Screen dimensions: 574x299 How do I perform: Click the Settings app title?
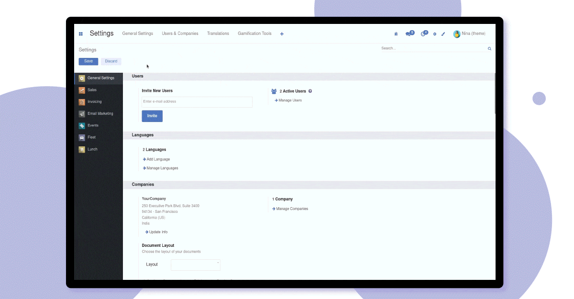101,33
